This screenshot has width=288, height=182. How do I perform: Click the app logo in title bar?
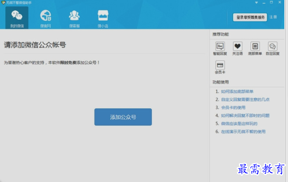click(x=3, y=2)
